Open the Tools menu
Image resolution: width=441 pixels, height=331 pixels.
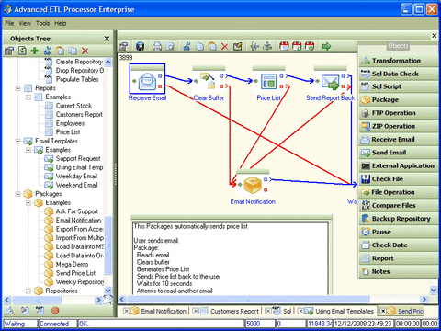pyautogui.click(x=42, y=23)
